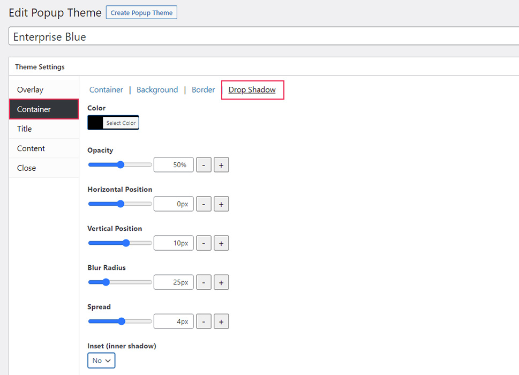The height and width of the screenshot is (375, 519).
Task: Click the Horizontal Position value field
Action: pos(173,204)
